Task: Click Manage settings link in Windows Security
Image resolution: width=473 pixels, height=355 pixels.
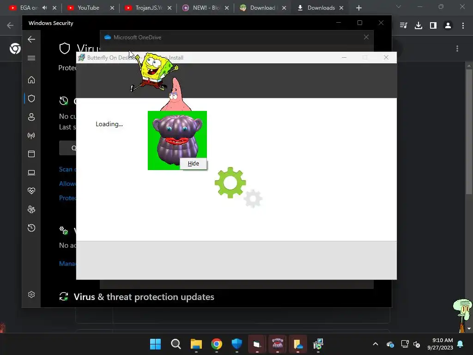Action: point(67,263)
